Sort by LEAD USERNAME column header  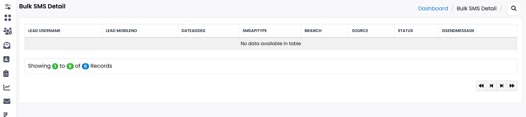pos(44,31)
